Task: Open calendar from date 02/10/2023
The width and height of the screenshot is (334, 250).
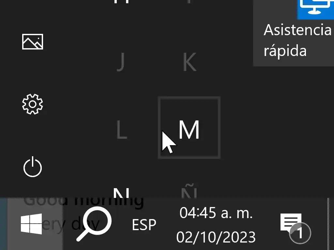Action: click(216, 237)
